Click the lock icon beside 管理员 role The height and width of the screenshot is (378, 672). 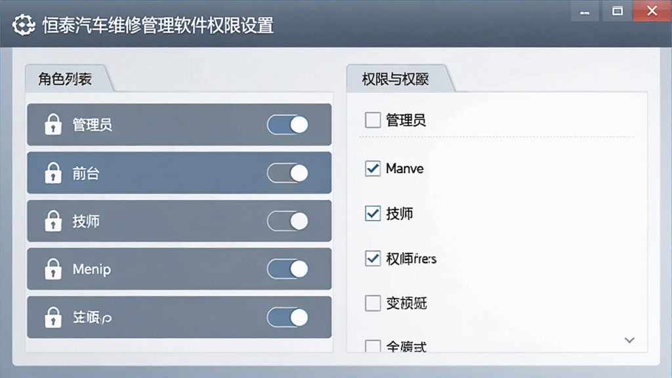coord(53,125)
